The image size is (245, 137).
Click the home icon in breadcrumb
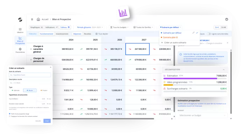tap(38, 19)
